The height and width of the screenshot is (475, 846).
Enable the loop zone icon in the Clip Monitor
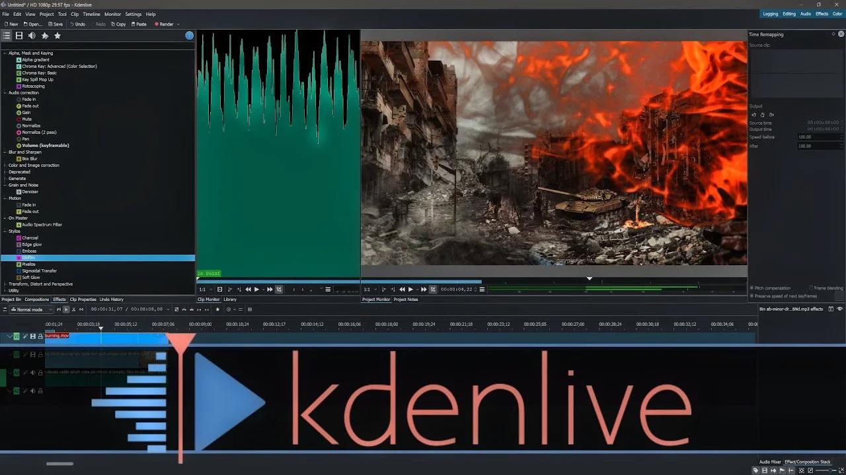tap(278, 289)
